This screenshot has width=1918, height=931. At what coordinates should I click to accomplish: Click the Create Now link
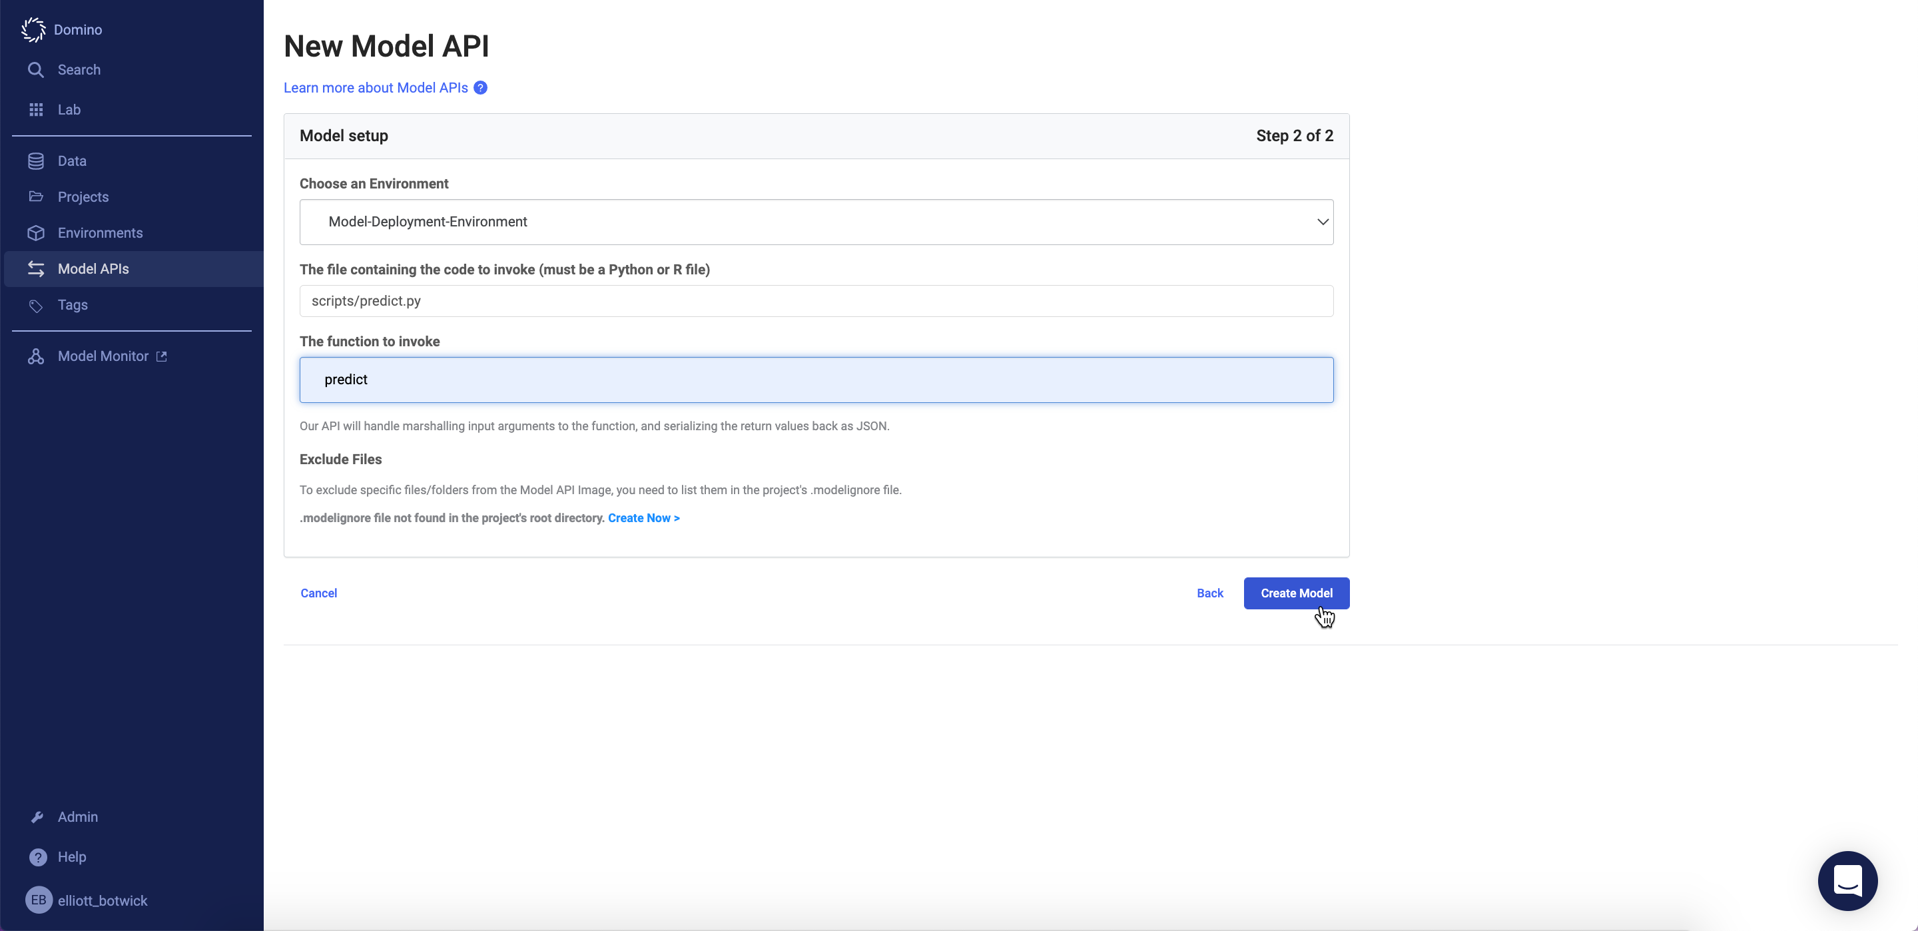[x=643, y=518]
